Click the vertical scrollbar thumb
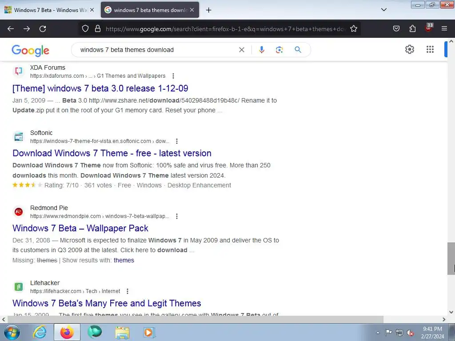The image size is (455, 341). [x=451, y=258]
